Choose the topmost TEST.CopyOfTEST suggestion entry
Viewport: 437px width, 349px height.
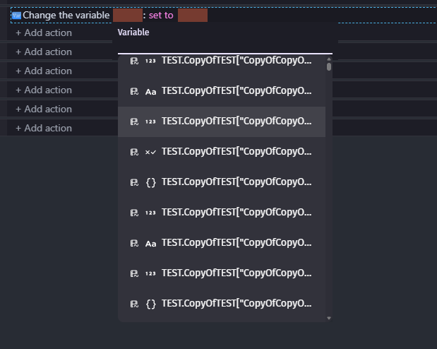coord(222,61)
